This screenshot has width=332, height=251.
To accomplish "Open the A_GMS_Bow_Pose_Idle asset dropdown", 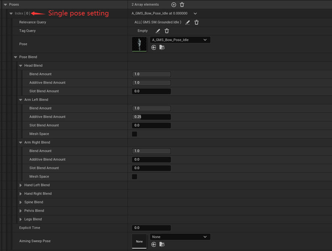I will (x=180, y=40).
